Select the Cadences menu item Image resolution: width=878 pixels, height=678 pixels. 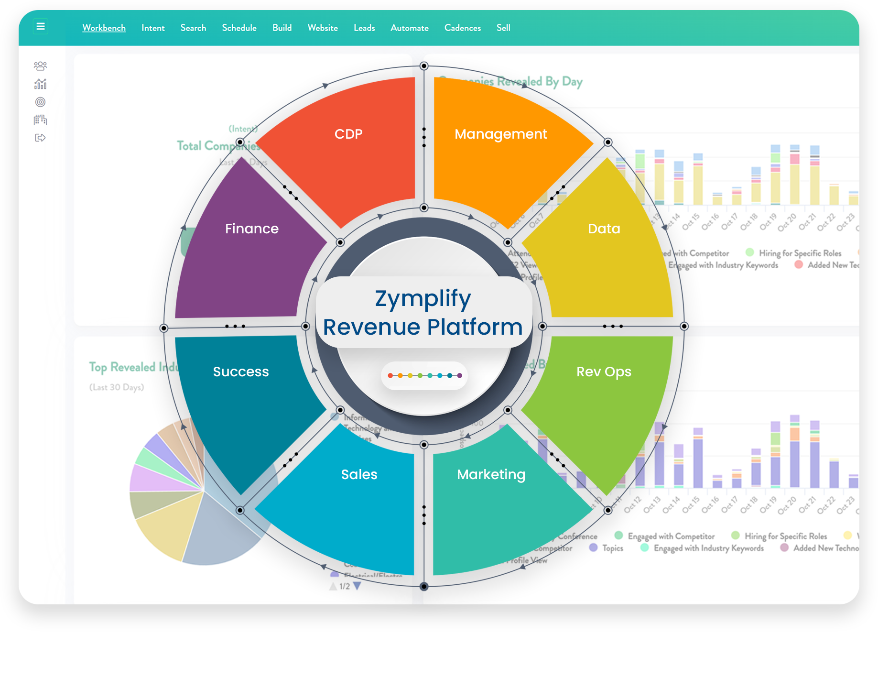coord(463,28)
